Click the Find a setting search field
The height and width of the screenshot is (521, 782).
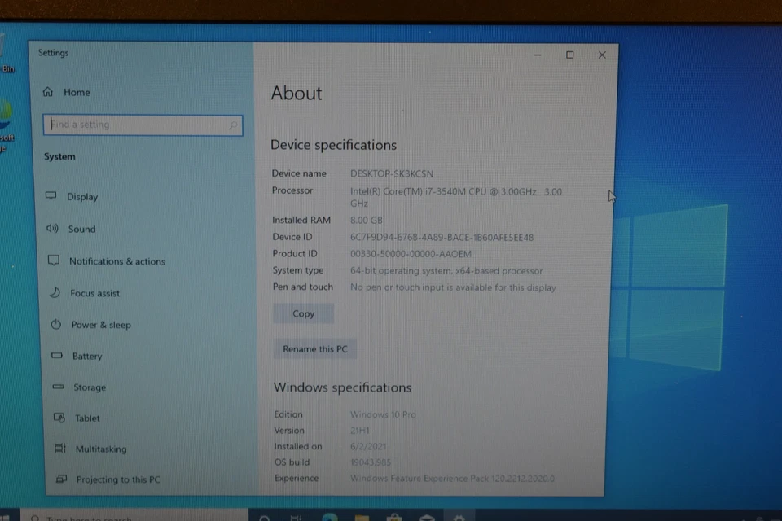(x=143, y=124)
